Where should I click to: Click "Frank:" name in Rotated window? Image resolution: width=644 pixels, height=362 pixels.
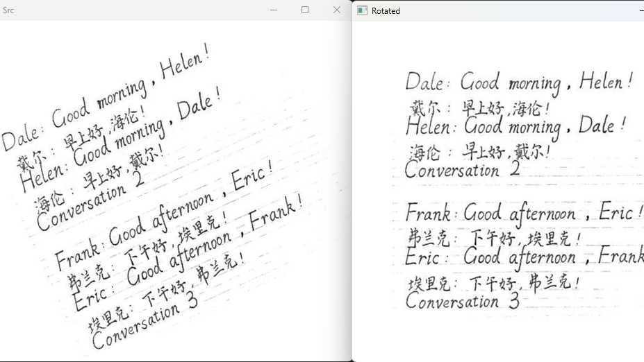pyautogui.click(x=431, y=213)
